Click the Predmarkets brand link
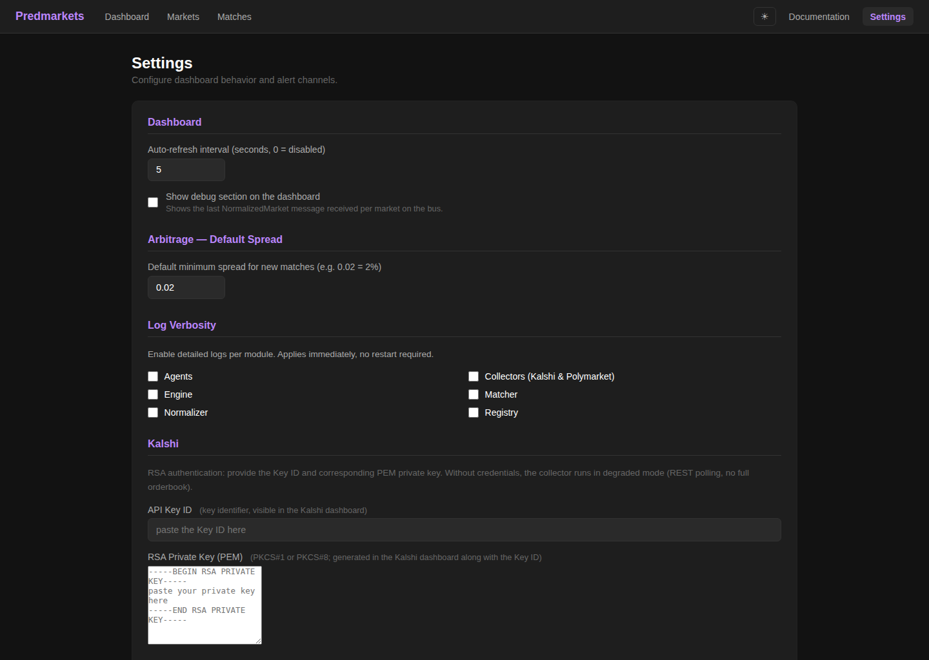The image size is (929, 660). point(49,15)
